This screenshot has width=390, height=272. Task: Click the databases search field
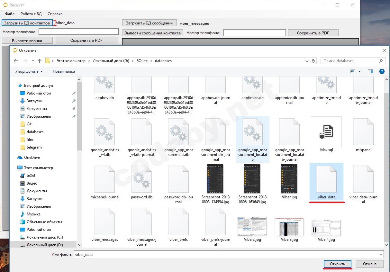pyautogui.click(x=350, y=61)
